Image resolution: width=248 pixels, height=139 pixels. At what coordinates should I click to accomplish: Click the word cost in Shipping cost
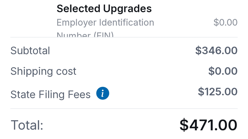click(66, 71)
